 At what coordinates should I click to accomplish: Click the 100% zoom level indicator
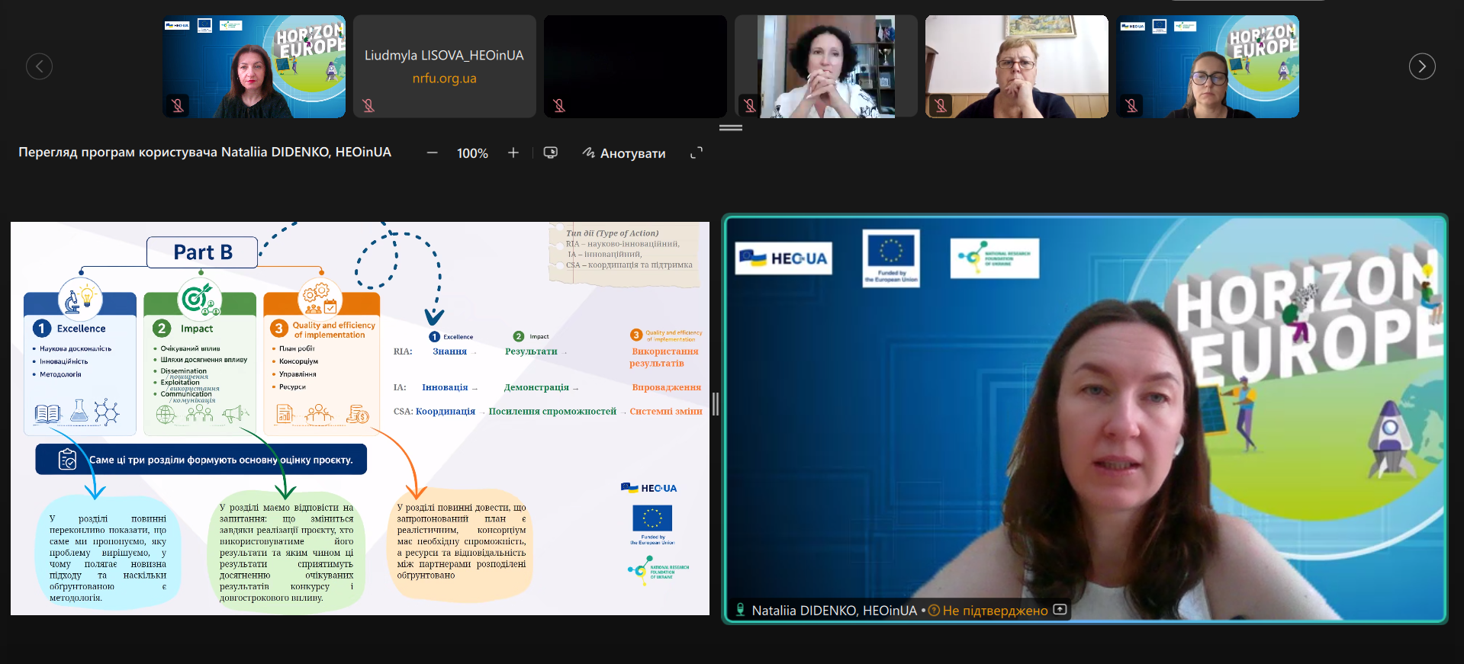[x=472, y=153]
